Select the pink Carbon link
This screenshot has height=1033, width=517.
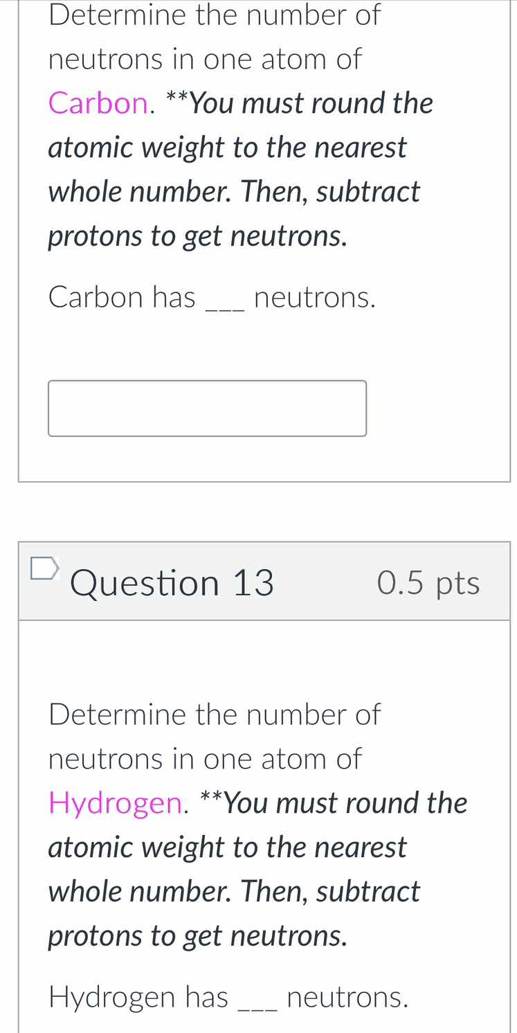pyautogui.click(x=97, y=102)
